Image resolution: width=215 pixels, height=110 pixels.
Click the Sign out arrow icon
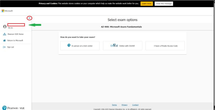pyautogui.click(x=4, y=47)
